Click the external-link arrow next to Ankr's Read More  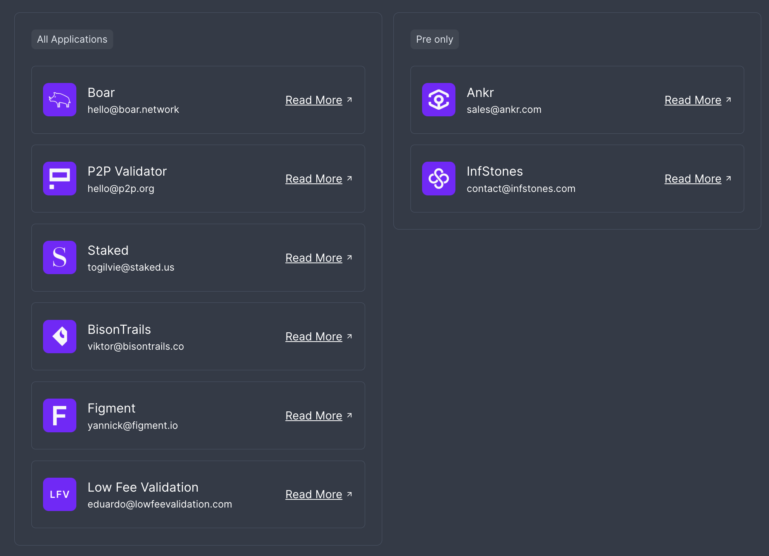(x=728, y=99)
